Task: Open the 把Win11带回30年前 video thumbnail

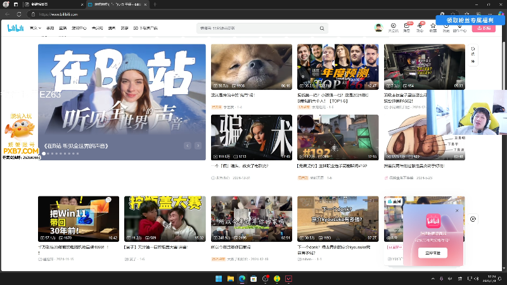Action: click(79, 218)
